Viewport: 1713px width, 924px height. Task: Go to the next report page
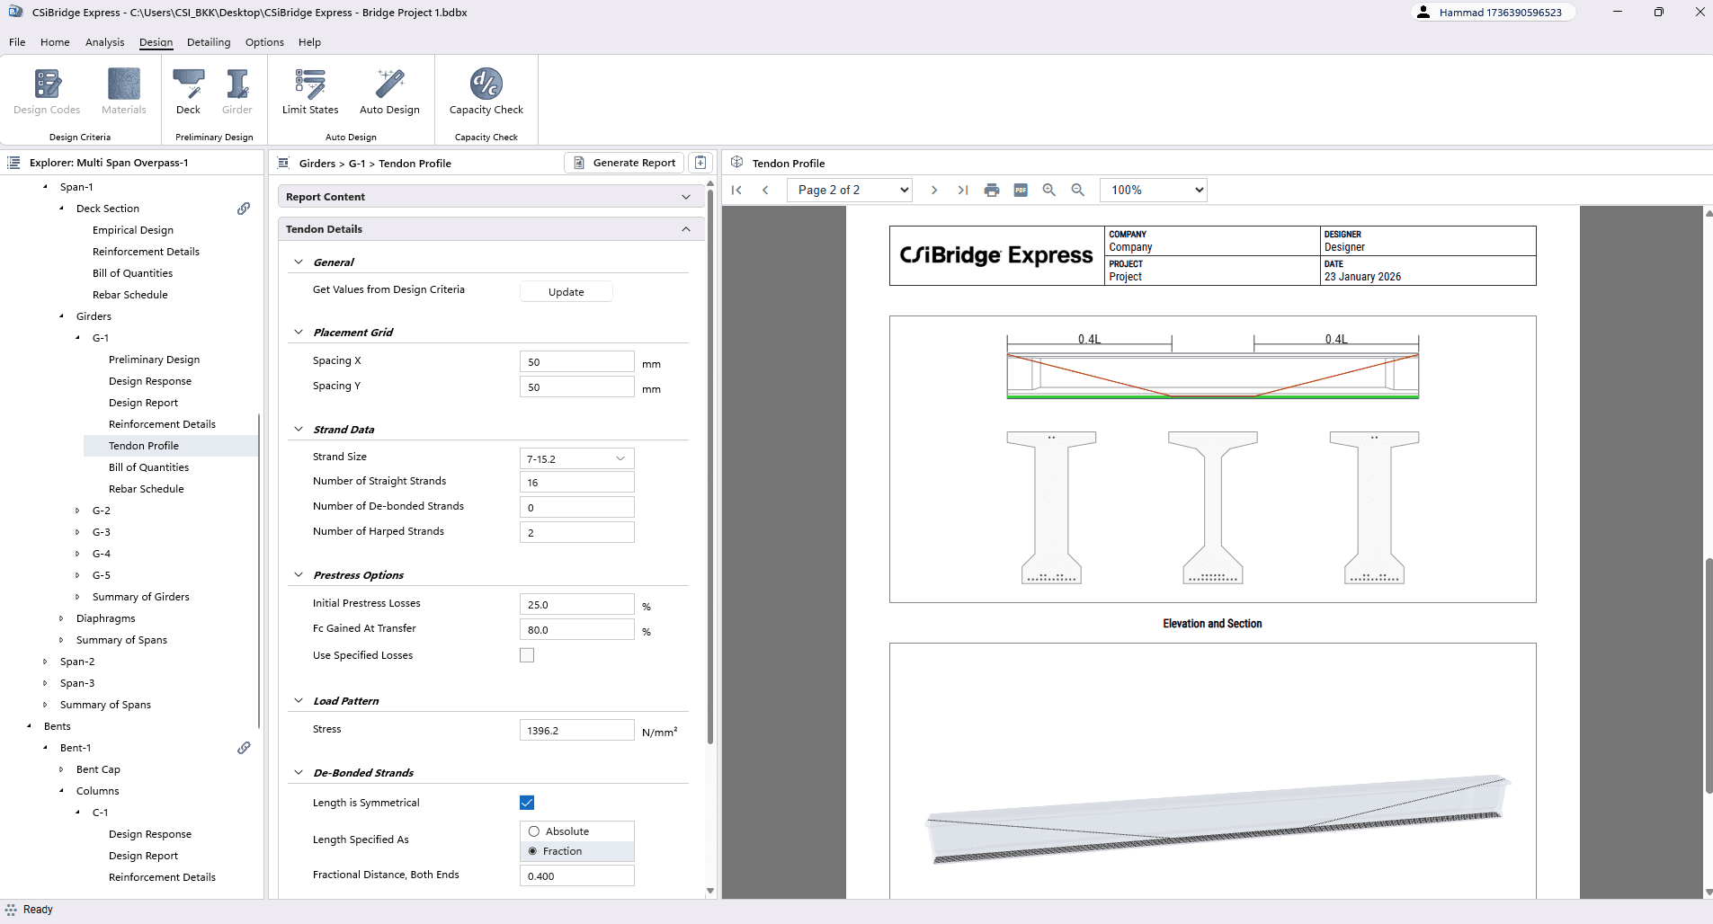[x=934, y=190]
